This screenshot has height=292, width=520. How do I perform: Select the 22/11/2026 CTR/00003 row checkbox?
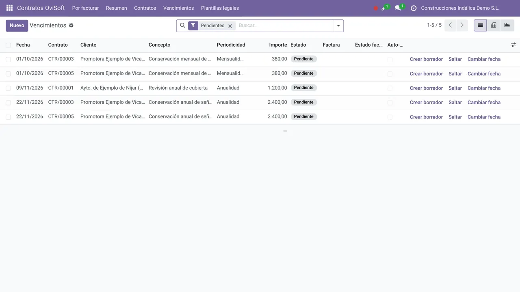tap(8, 103)
